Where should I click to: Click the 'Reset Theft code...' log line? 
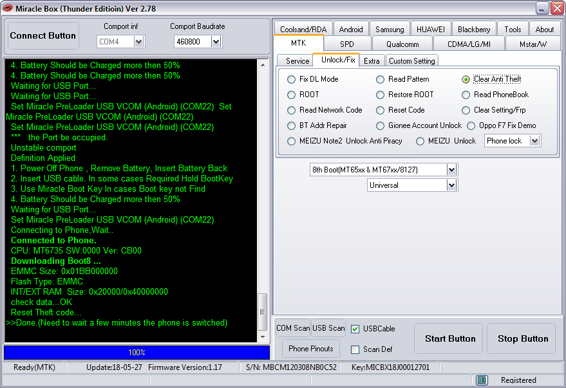[46, 312]
